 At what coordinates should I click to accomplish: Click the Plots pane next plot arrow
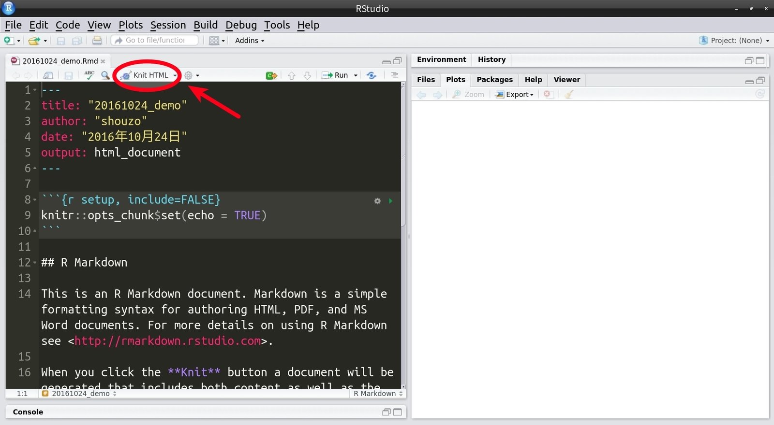[437, 95]
